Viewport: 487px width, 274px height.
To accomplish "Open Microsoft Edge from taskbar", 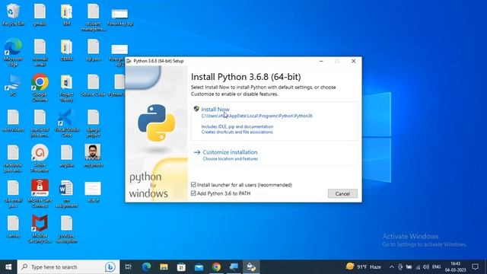I will click(x=146, y=267).
